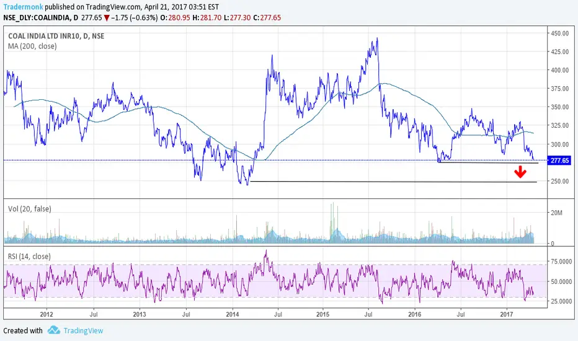Image resolution: width=578 pixels, height=341 pixels.
Task: Click the Vol (20, false) indicator label
Action: point(30,209)
